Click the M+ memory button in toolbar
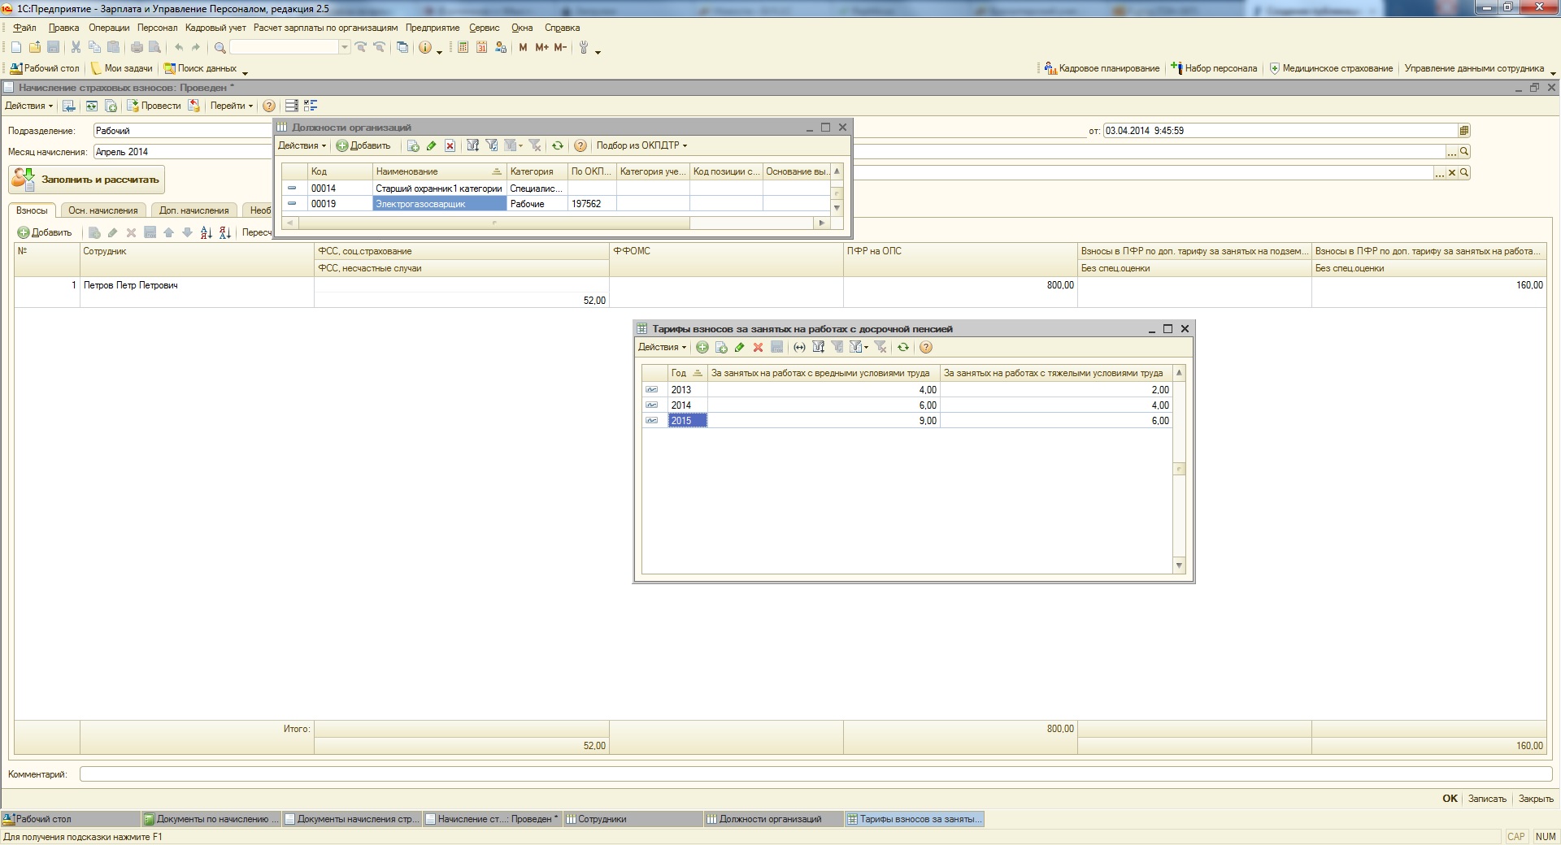 (541, 48)
